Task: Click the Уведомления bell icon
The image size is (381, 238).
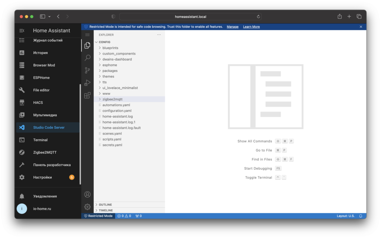Action: click(22, 196)
